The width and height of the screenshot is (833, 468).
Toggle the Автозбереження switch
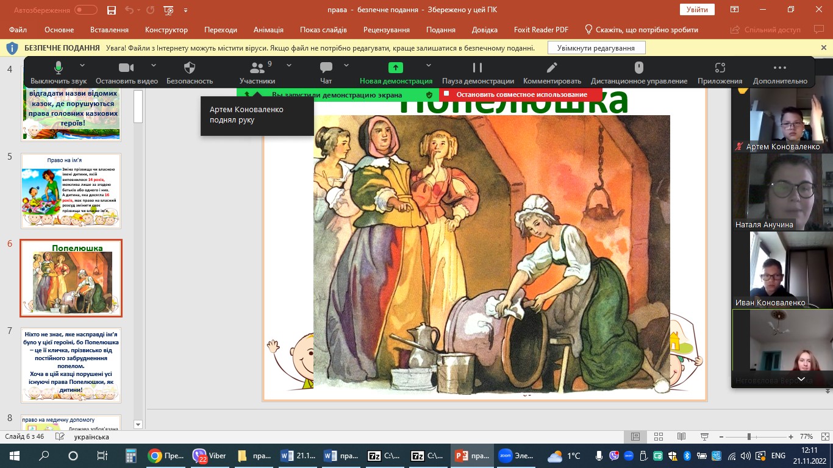(x=86, y=10)
